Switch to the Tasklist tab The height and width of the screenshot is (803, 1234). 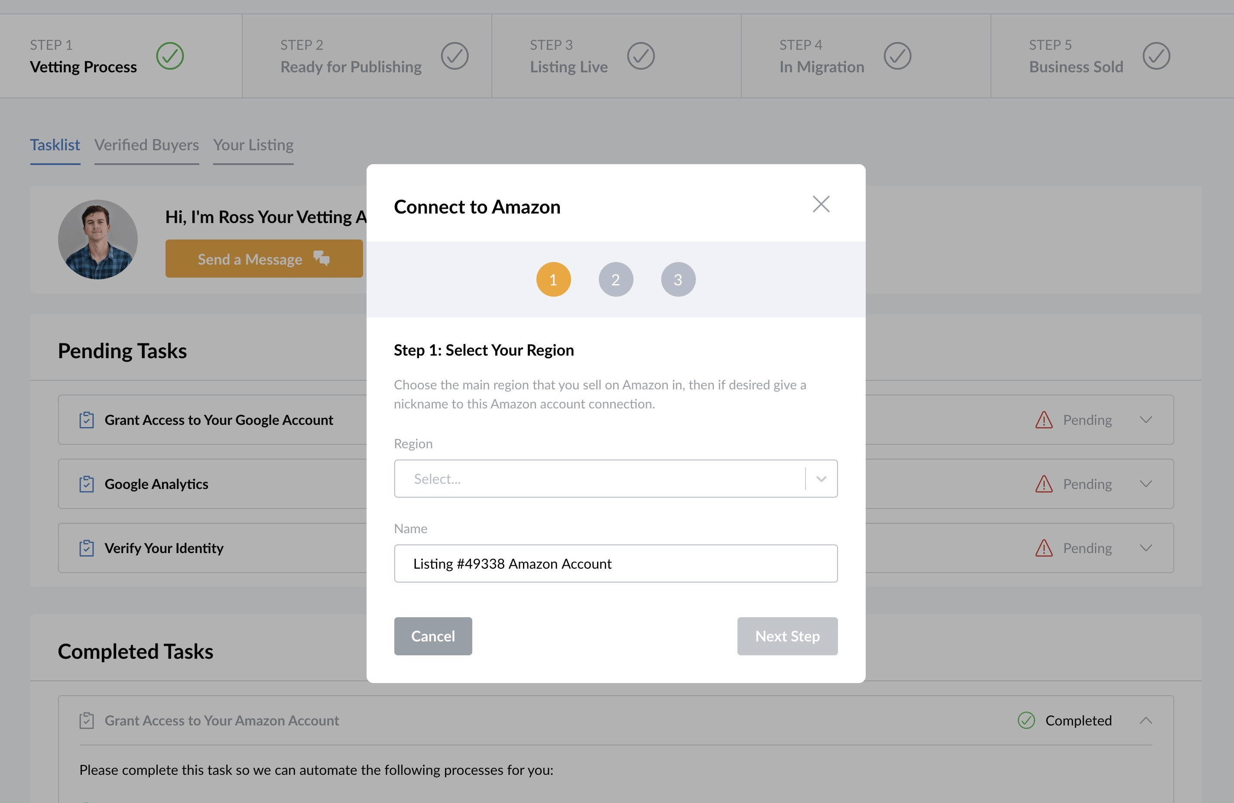(55, 145)
